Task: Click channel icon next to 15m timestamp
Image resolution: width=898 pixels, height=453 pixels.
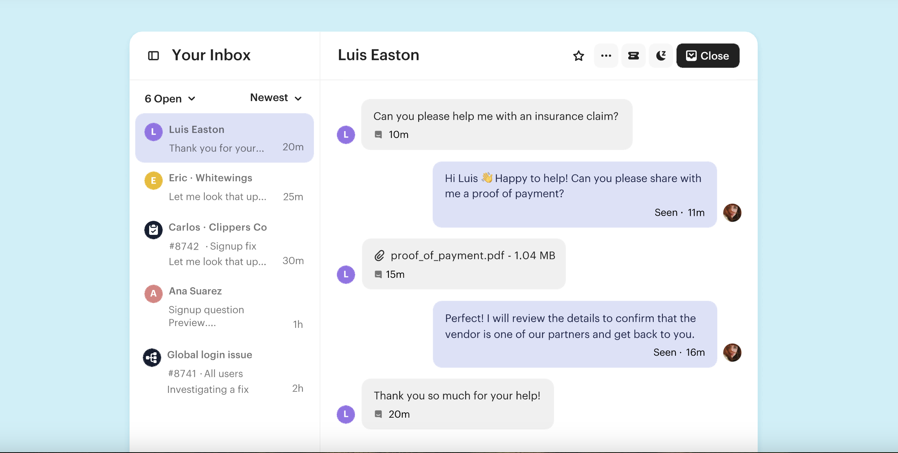Action: point(378,274)
